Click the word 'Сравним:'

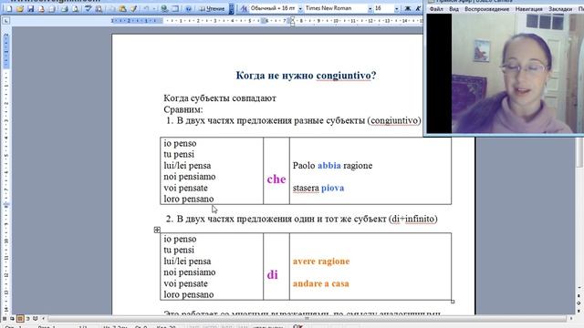pos(183,109)
